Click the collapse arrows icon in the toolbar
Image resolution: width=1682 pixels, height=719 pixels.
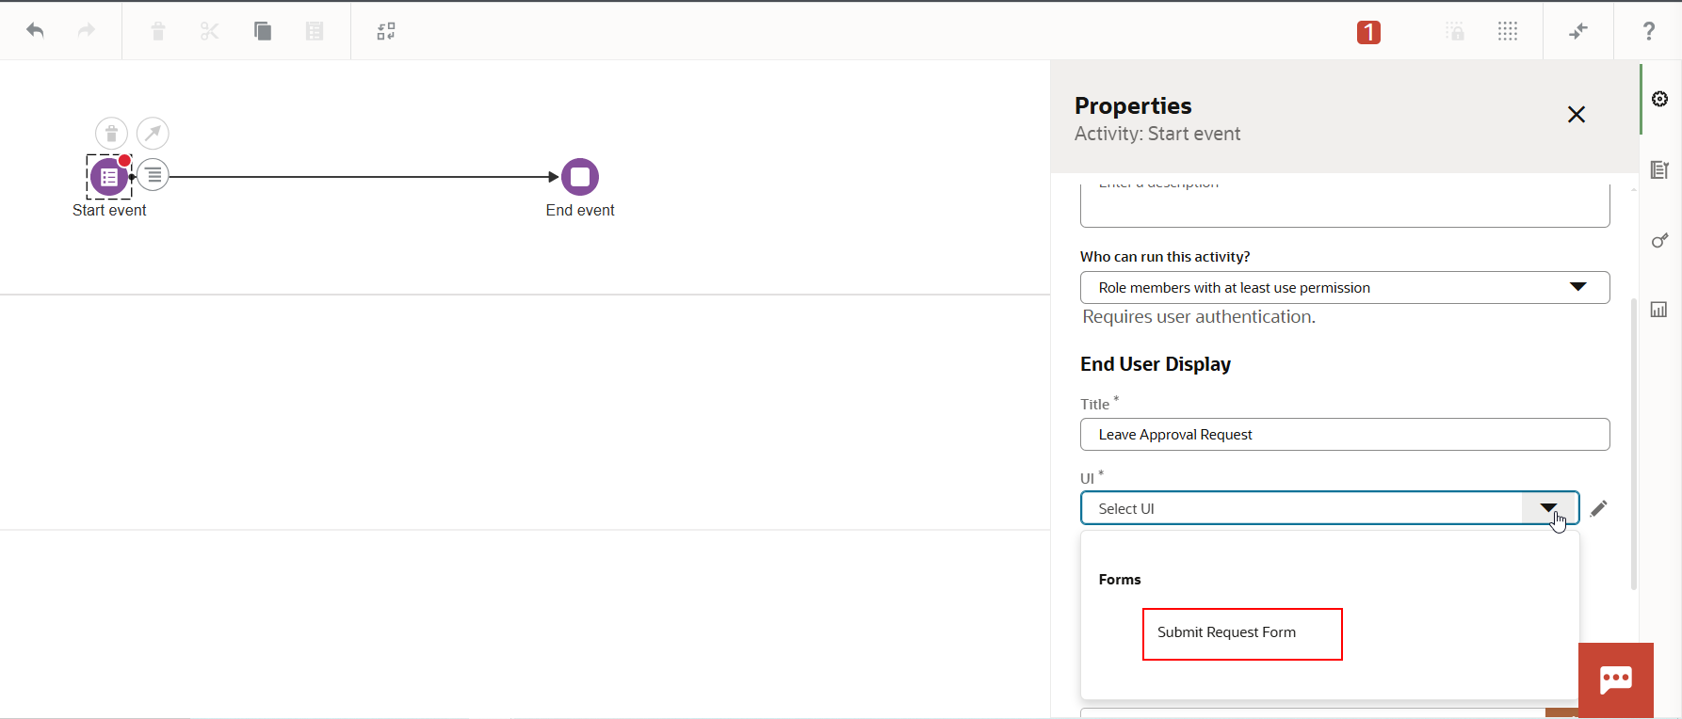click(1578, 31)
